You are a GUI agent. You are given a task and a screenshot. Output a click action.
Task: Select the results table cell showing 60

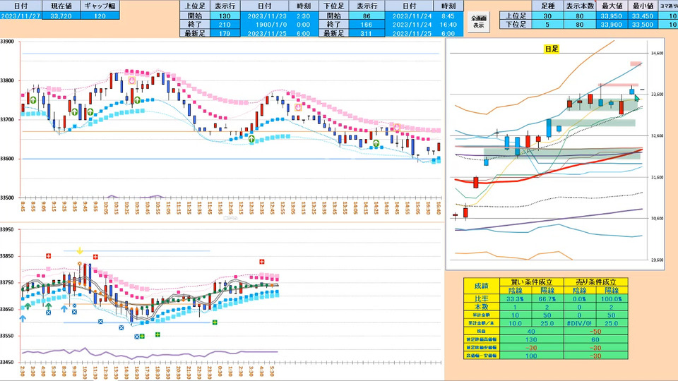[x=596, y=339]
